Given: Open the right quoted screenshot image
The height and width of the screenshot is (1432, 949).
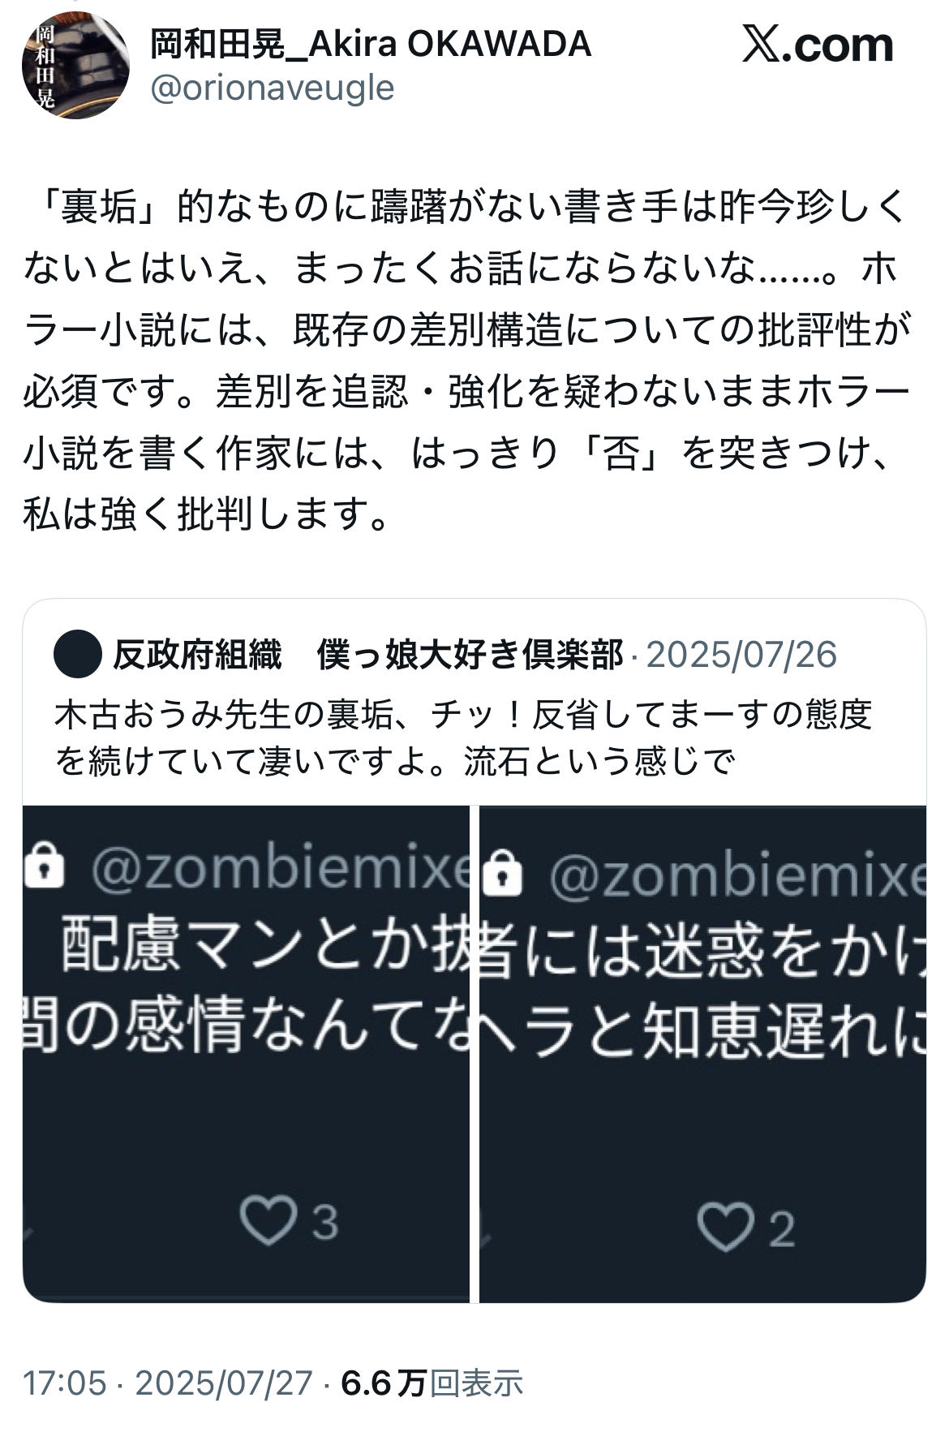Looking at the screenshot, I should click(x=703, y=1054).
